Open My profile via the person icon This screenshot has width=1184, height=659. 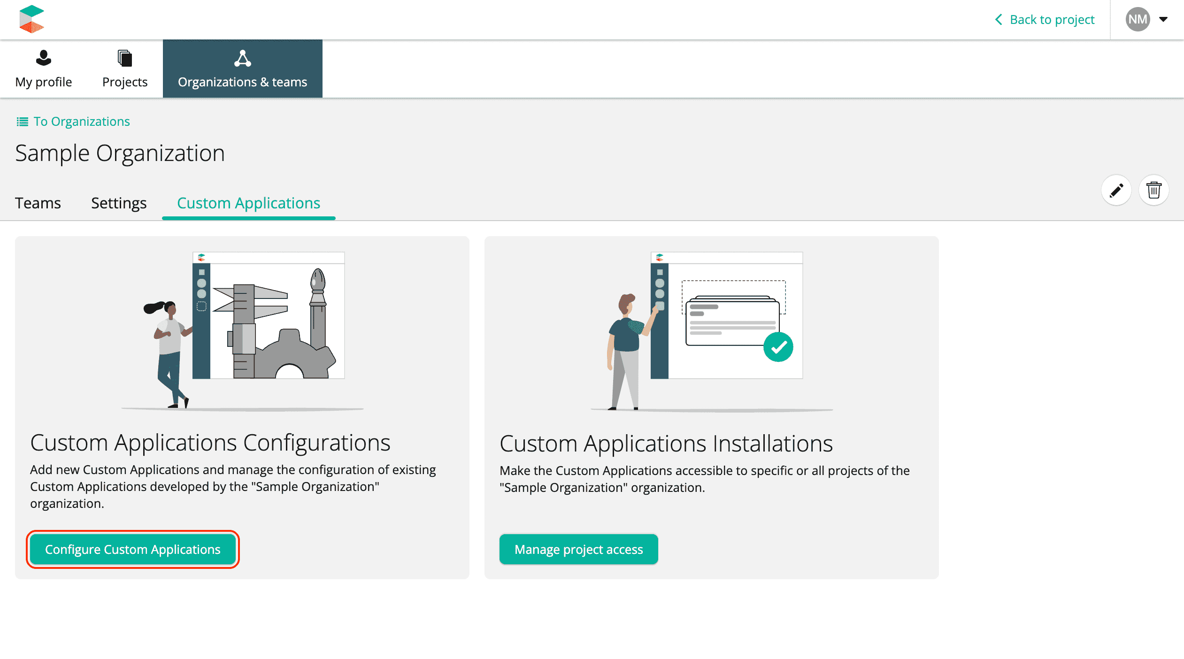pyautogui.click(x=44, y=58)
